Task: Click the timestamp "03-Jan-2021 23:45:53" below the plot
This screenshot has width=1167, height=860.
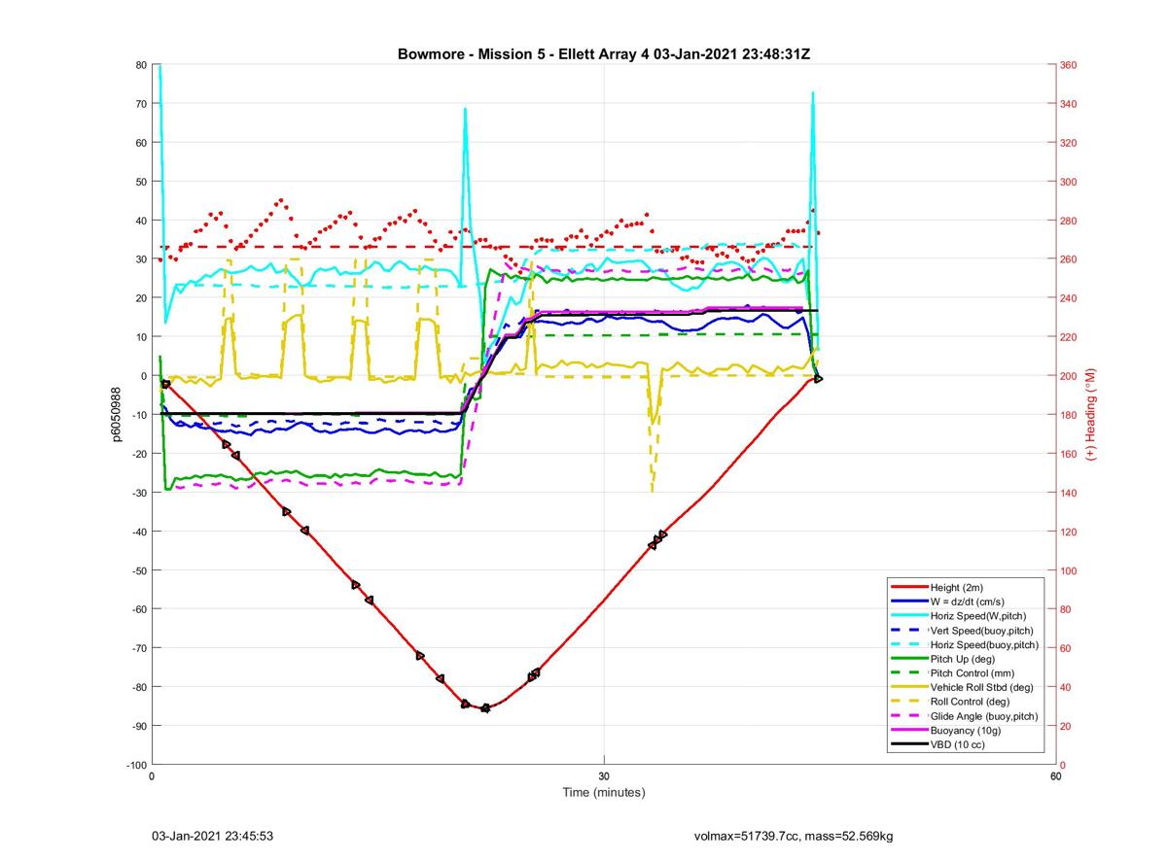Action: [x=213, y=837]
